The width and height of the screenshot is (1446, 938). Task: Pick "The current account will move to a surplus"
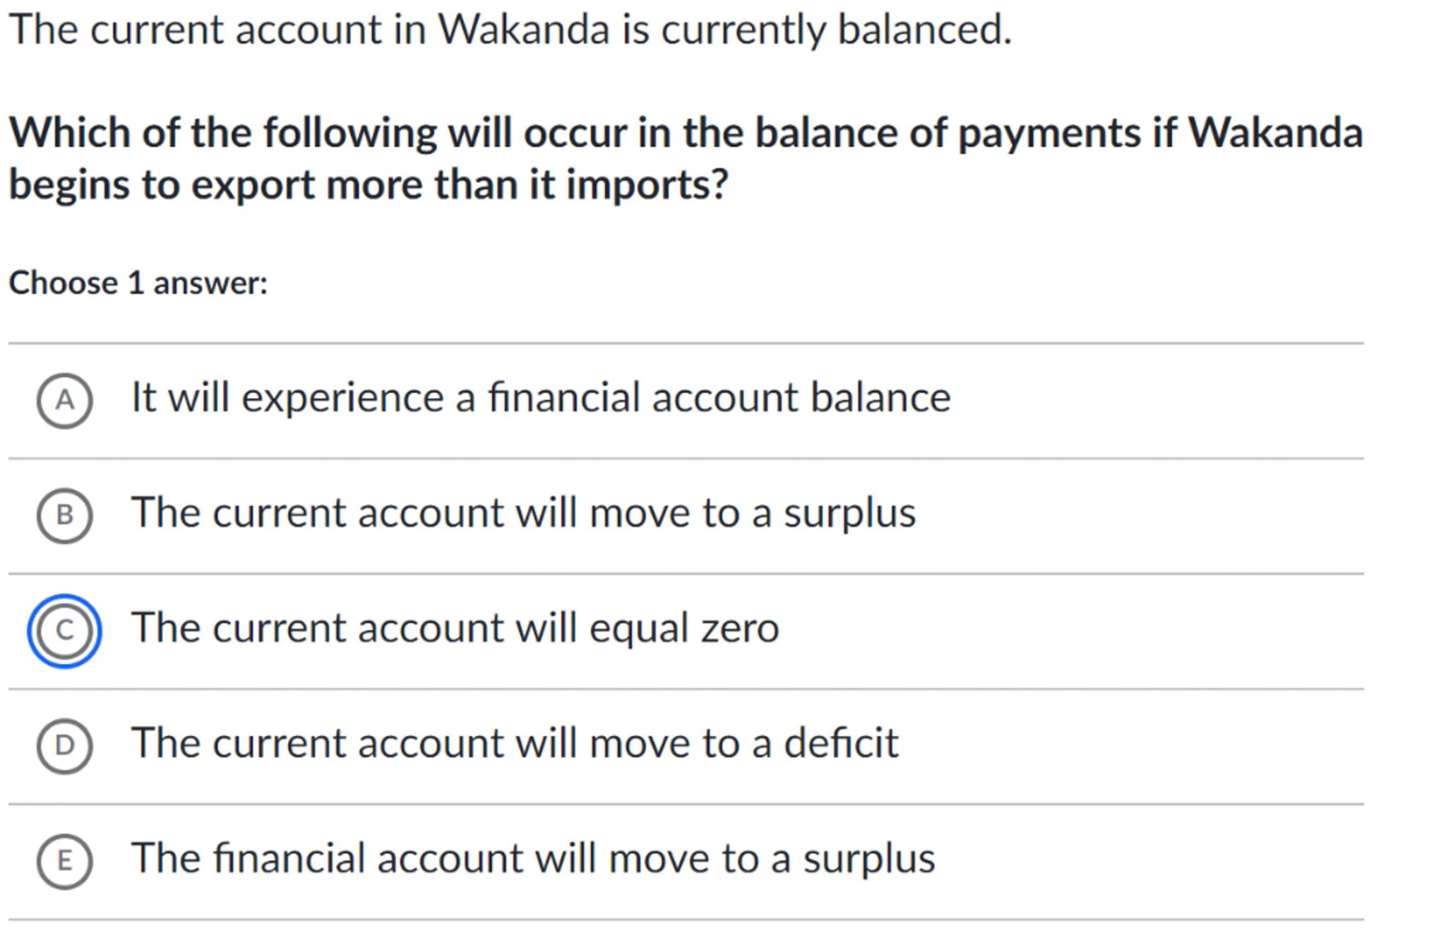(523, 512)
